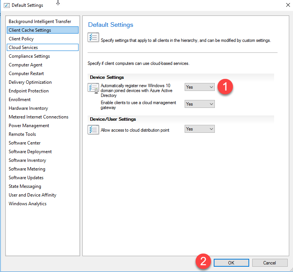
Task: Click the icon next to Automatically register Windows 10
Action: tap(93, 88)
